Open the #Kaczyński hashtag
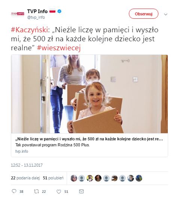Viewport: 179px width, 197px height. [x=29, y=30]
